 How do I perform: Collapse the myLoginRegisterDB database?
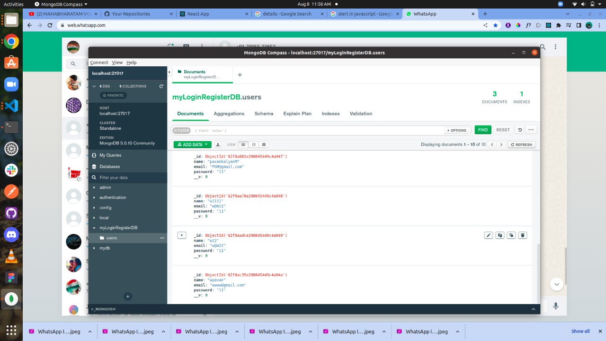pyautogui.click(x=94, y=228)
